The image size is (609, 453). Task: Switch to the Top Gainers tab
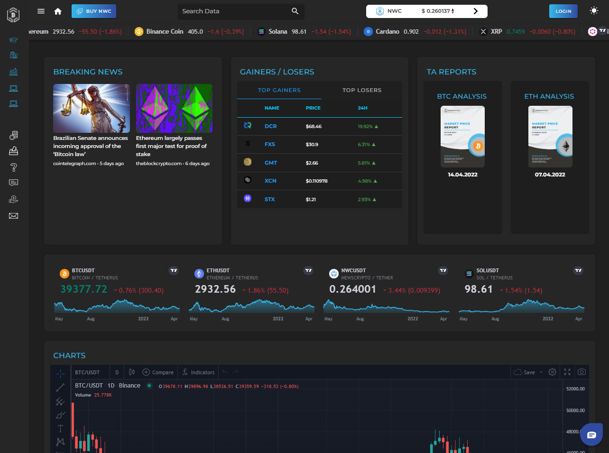(279, 90)
